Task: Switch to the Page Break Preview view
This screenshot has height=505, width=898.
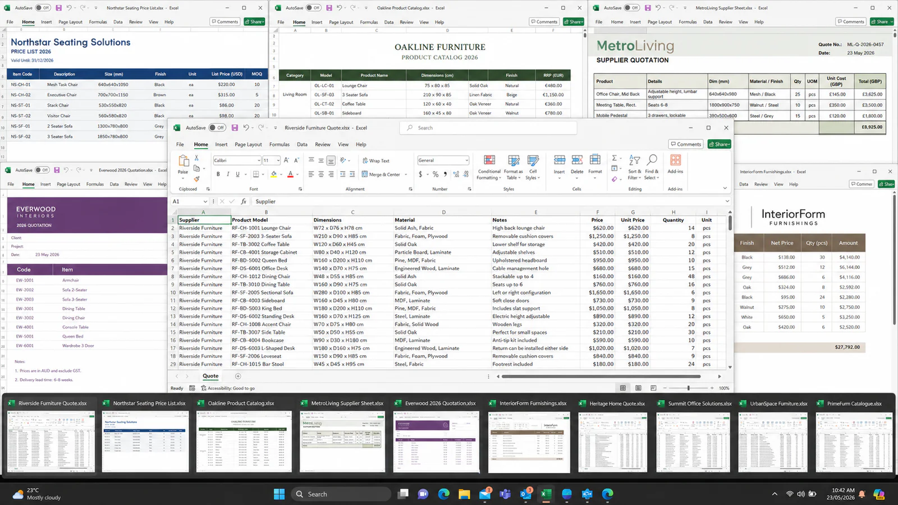Action: click(x=653, y=388)
